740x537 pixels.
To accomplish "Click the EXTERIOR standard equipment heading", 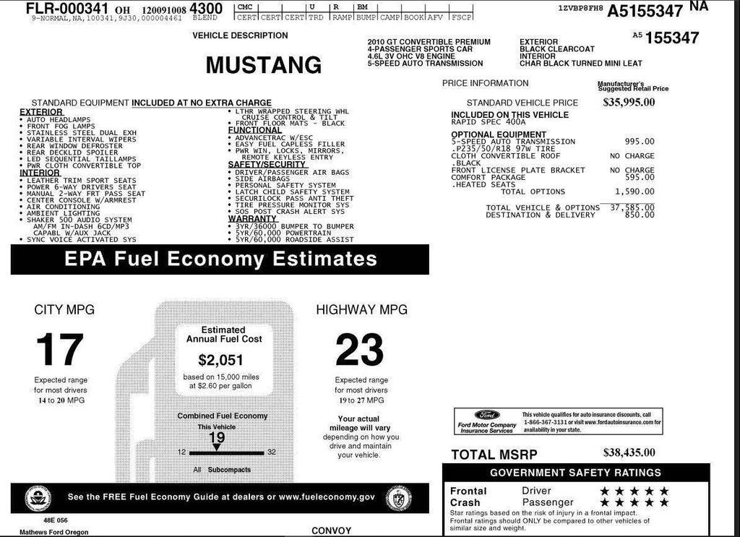I will click(41, 112).
